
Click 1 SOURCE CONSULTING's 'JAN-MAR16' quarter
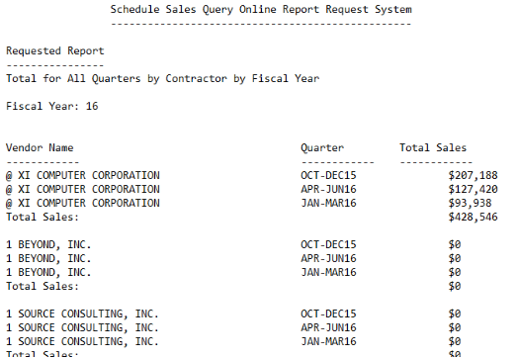pyautogui.click(x=328, y=341)
